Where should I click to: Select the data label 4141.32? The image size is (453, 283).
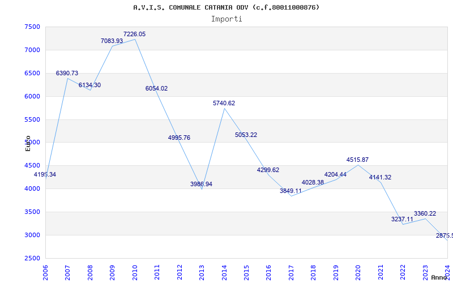380,177
